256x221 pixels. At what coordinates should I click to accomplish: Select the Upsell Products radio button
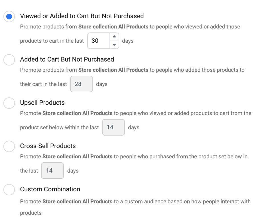point(9,103)
